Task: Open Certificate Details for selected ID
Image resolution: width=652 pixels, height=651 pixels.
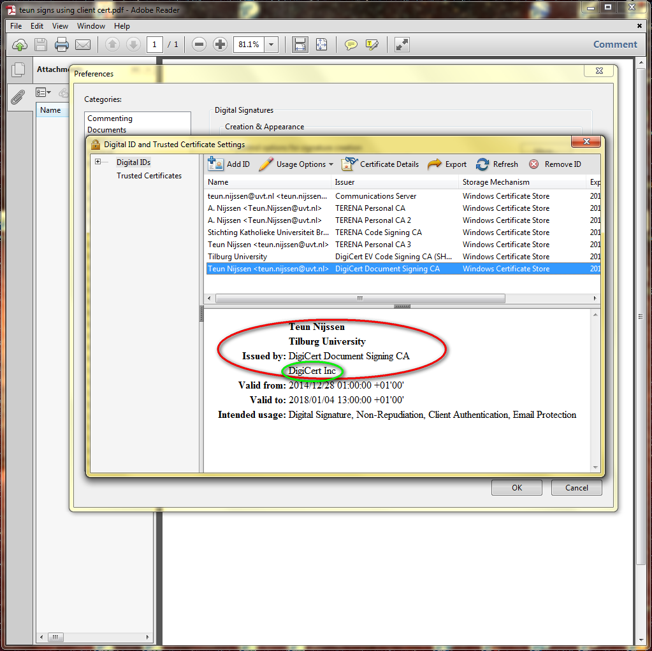Action: 349,164
